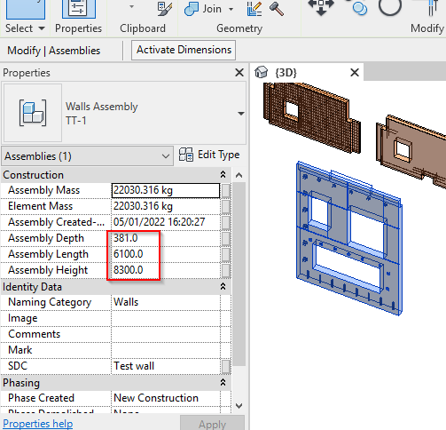The width and height of the screenshot is (446, 430).
Task: Click the Apply button
Action: [212, 424]
